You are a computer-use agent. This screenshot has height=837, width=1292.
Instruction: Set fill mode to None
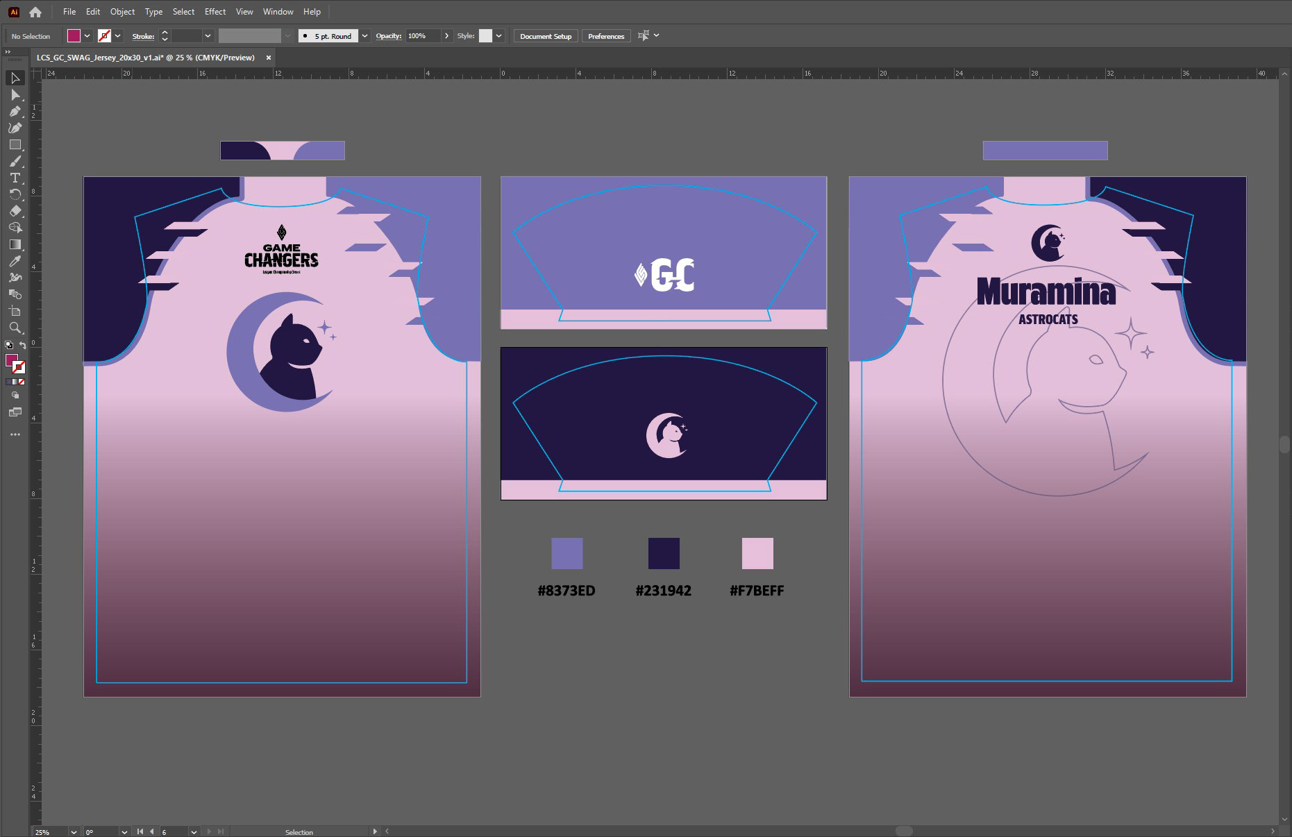pos(22,382)
